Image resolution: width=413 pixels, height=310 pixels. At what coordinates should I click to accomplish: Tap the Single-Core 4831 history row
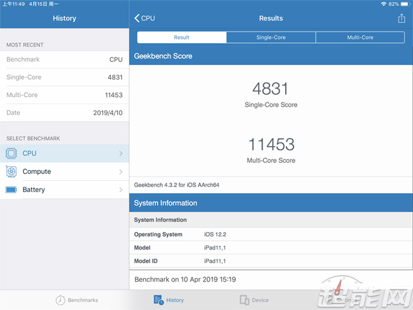[x=64, y=77]
